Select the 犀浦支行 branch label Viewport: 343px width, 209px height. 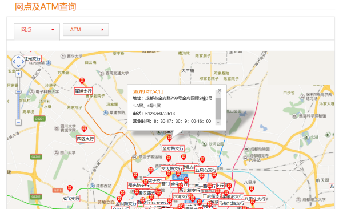(83, 91)
